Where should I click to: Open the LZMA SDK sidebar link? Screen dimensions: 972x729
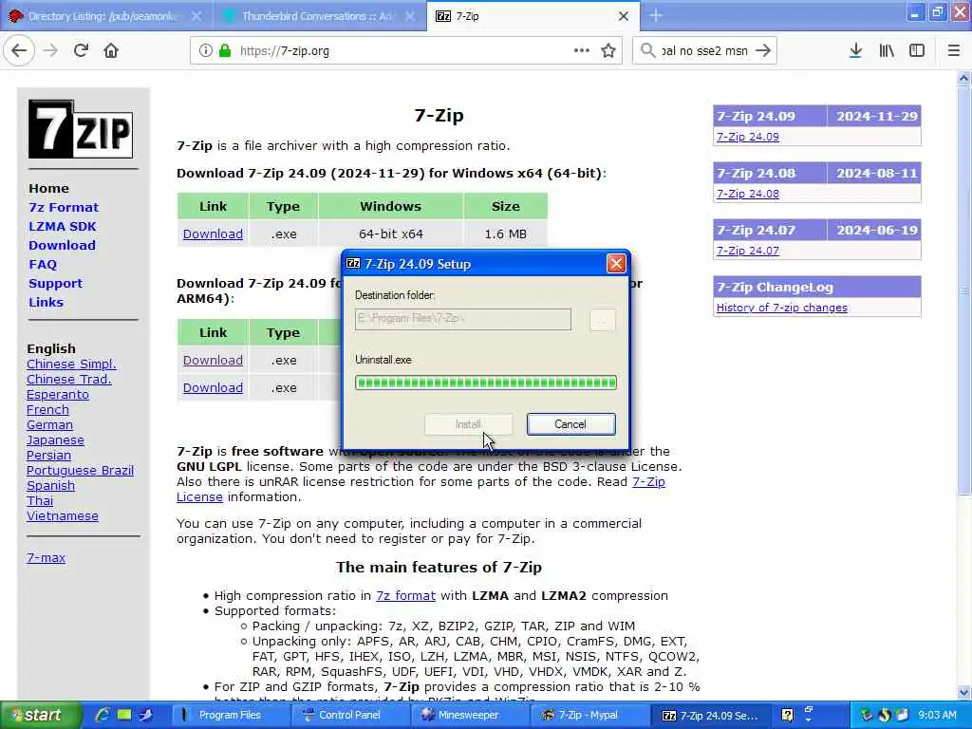(x=62, y=226)
